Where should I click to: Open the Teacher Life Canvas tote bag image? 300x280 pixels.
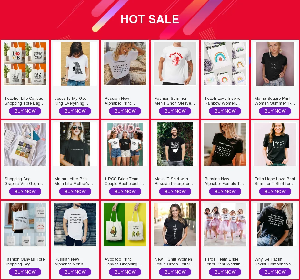(25, 64)
